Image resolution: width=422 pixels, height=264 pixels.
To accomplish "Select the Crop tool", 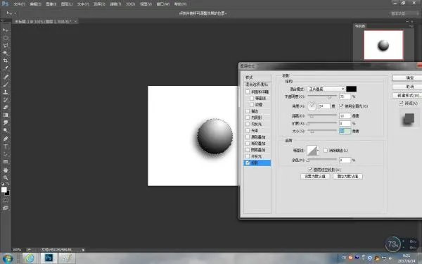I will [x=6, y=61].
